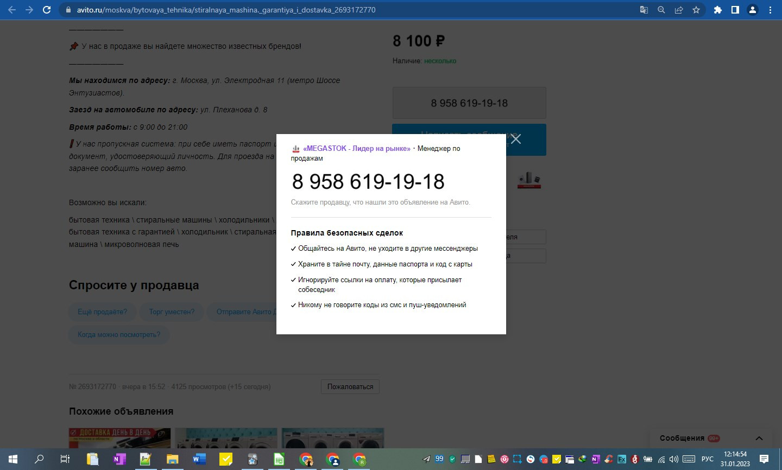This screenshot has height=470, width=782.
Task: Toggle the browser side panel
Action: click(735, 10)
